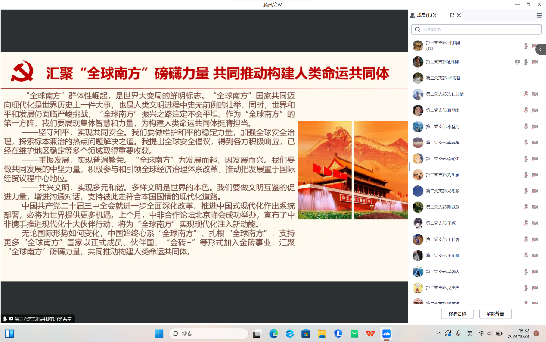Click the 修改名称 button
Screen dimensions: 546x342
tap(457, 314)
